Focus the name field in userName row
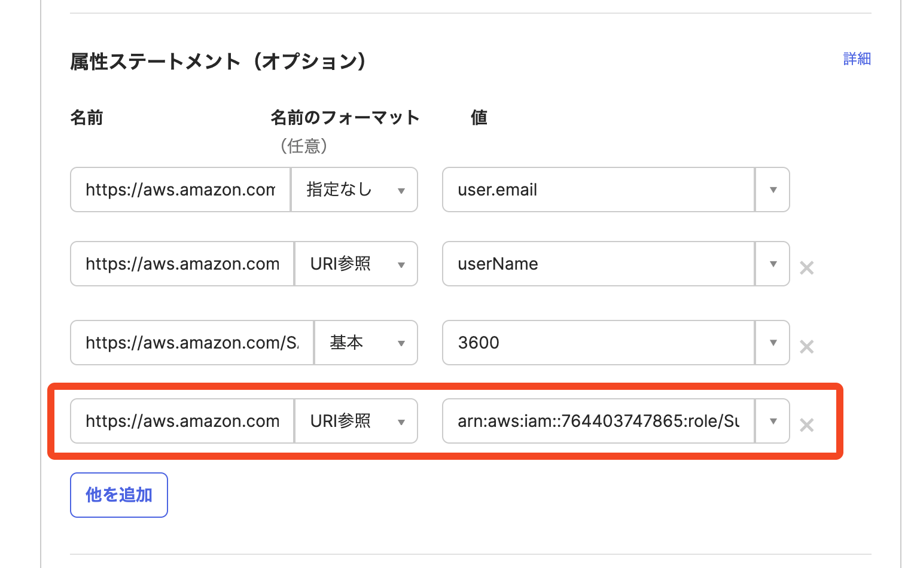The width and height of the screenshot is (914, 568). [x=182, y=264]
